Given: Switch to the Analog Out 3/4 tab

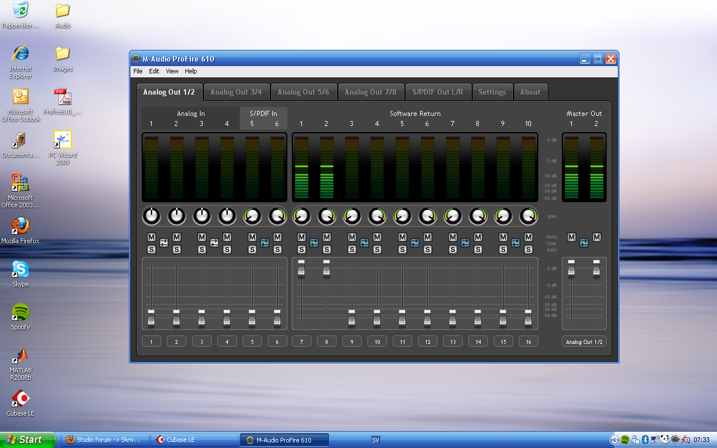Looking at the screenshot, I should tap(236, 92).
